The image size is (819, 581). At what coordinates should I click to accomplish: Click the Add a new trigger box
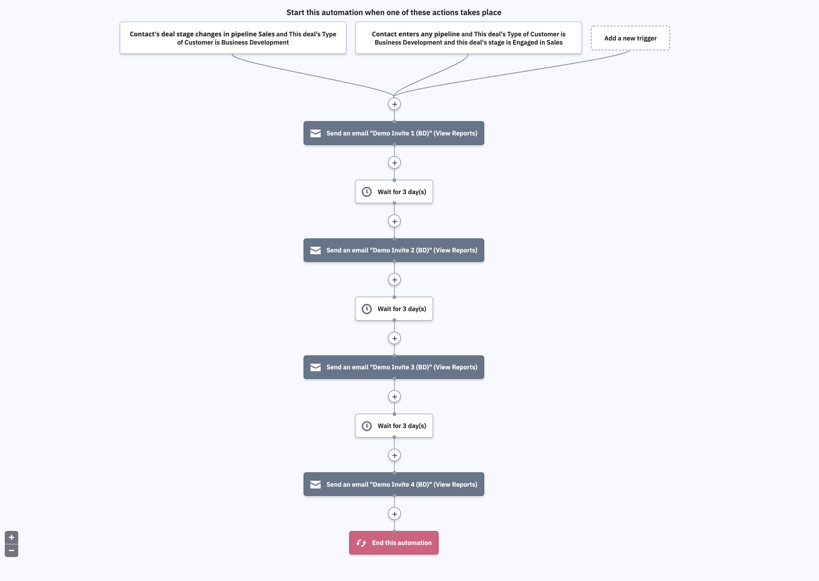(x=630, y=38)
